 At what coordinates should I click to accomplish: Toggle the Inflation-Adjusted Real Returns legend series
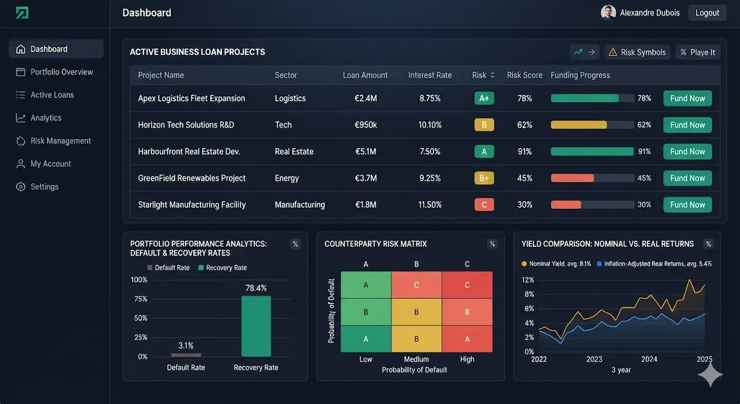click(x=654, y=264)
